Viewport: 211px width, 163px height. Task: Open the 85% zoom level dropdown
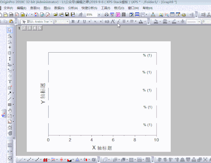(99, 15)
